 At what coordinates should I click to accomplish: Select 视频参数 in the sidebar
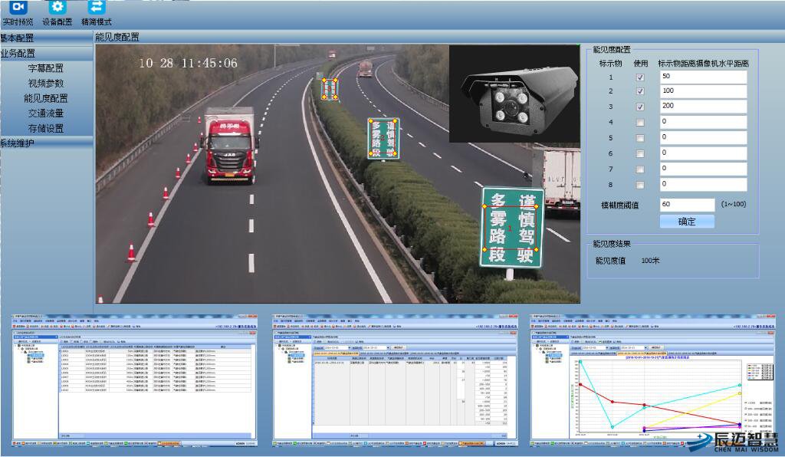(45, 83)
